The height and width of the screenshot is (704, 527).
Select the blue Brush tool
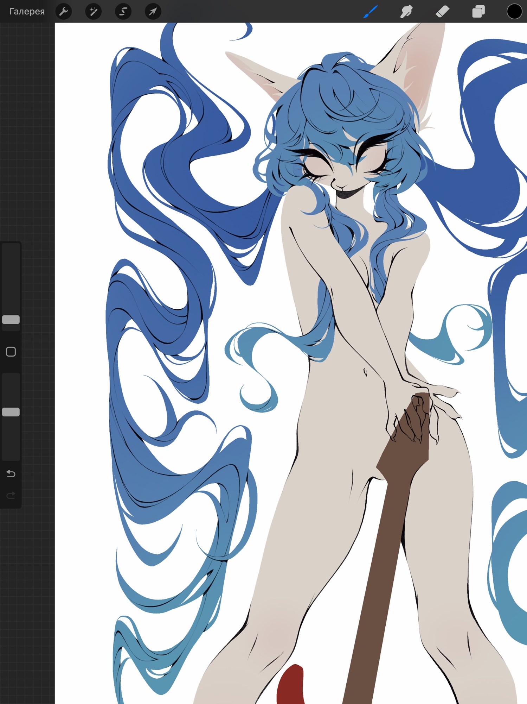(371, 12)
